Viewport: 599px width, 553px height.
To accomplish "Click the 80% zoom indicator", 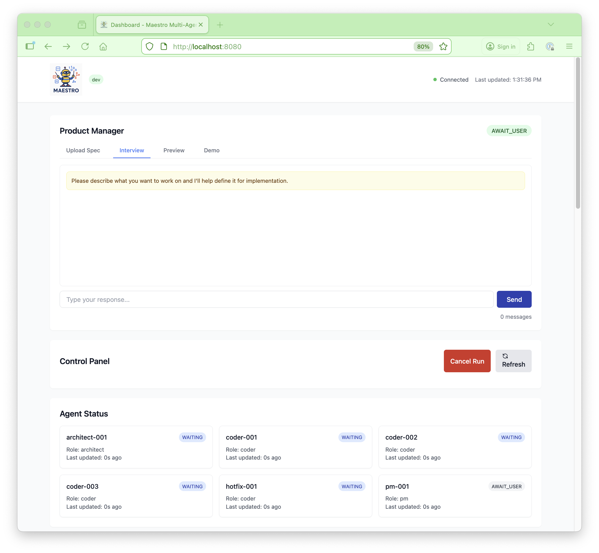I will (x=423, y=46).
